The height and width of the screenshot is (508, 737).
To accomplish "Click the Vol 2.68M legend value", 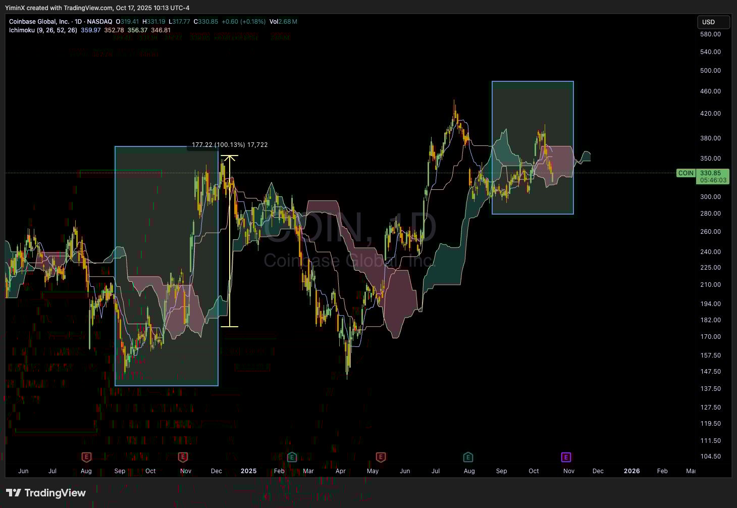I will click(x=283, y=22).
